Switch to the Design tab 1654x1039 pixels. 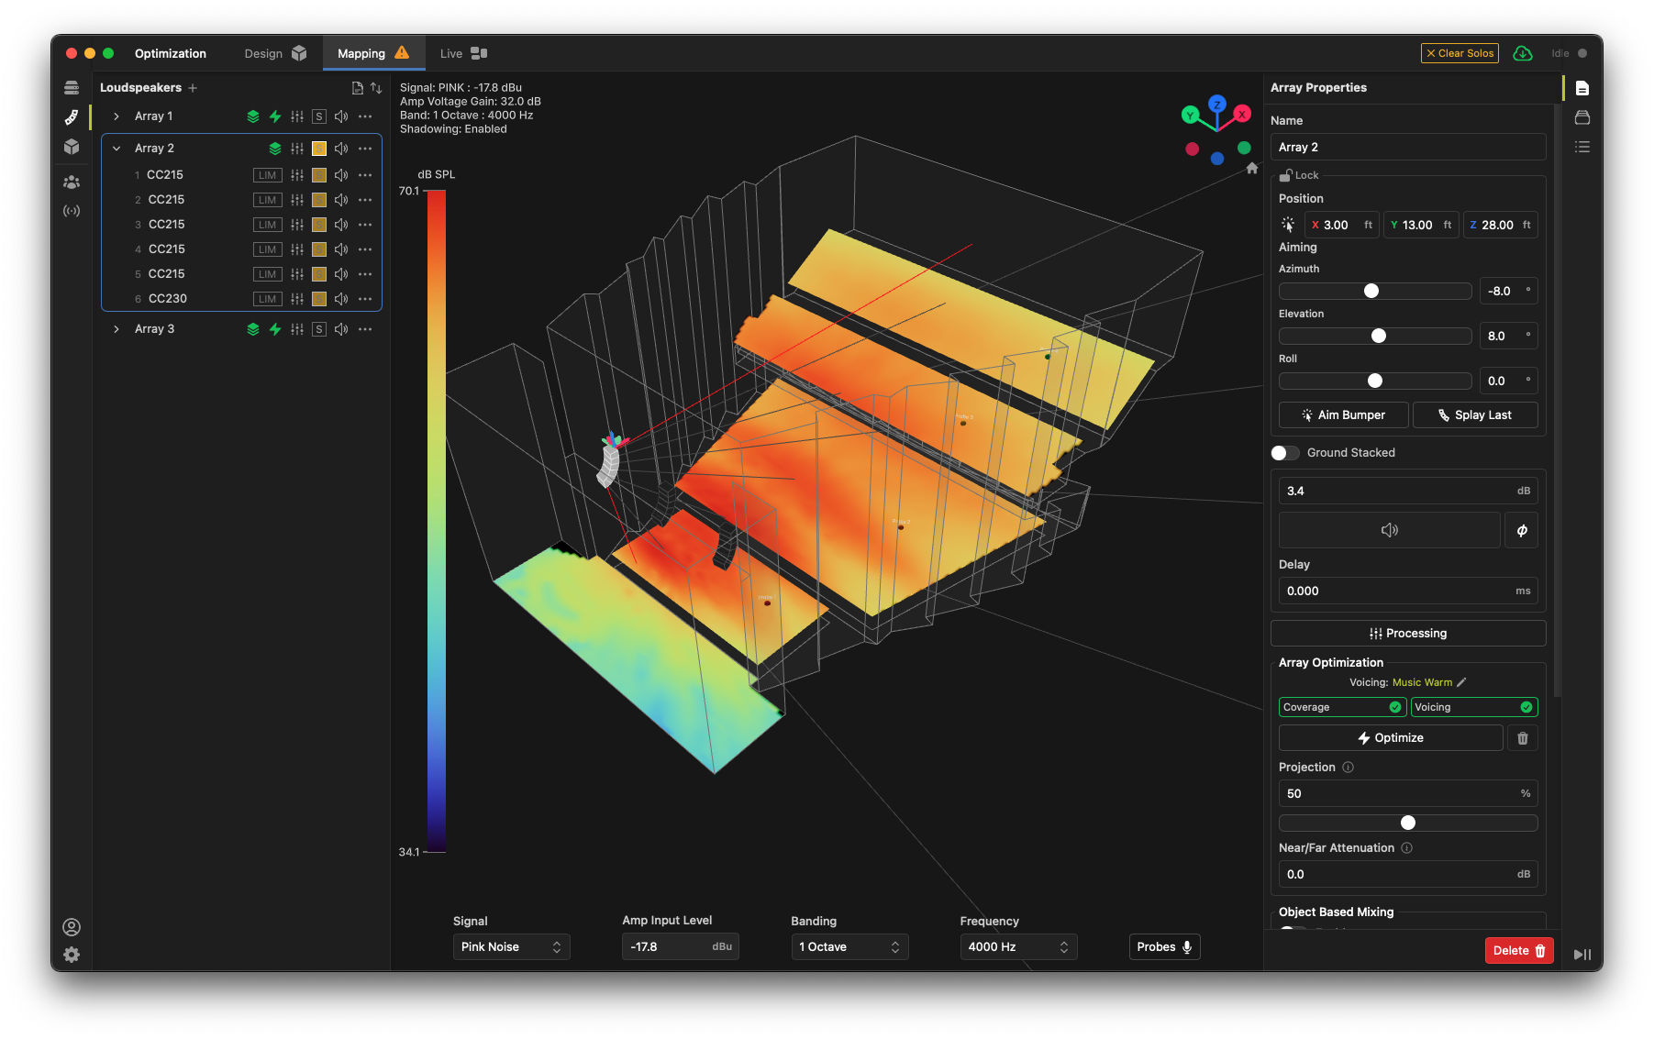274,54
